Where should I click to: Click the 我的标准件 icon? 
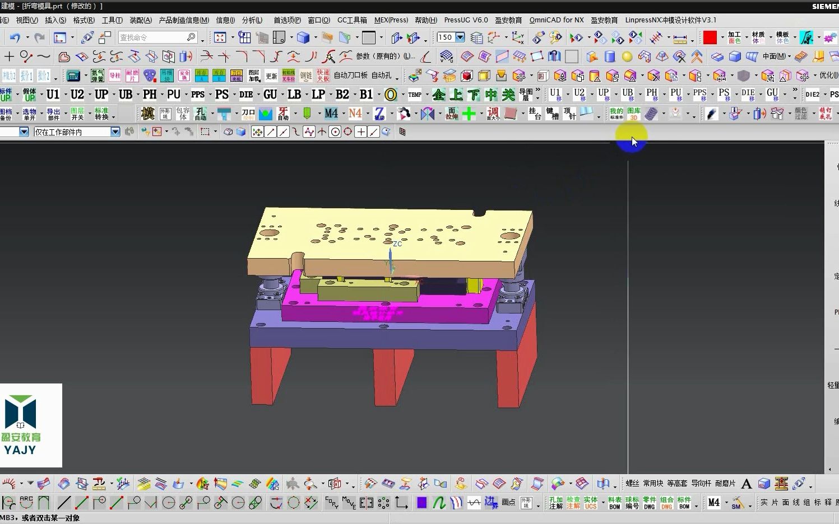tap(616, 114)
